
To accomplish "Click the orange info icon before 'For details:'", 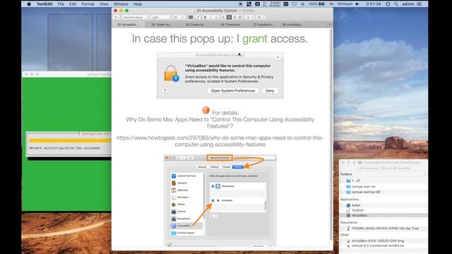I will point(206,110).
